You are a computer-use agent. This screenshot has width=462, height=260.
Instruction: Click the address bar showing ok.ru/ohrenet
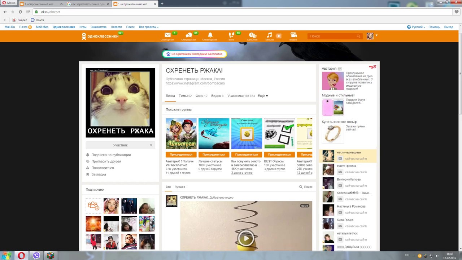click(x=242, y=12)
